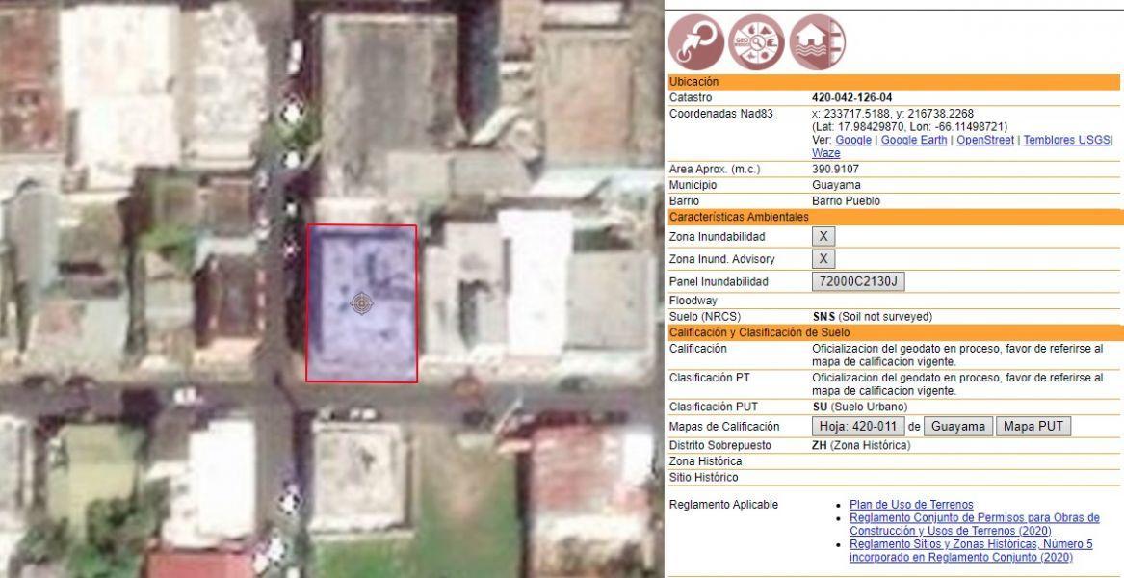Click the Sitio Histórico row label
This screenshot has width=1124, height=578.
point(703,477)
